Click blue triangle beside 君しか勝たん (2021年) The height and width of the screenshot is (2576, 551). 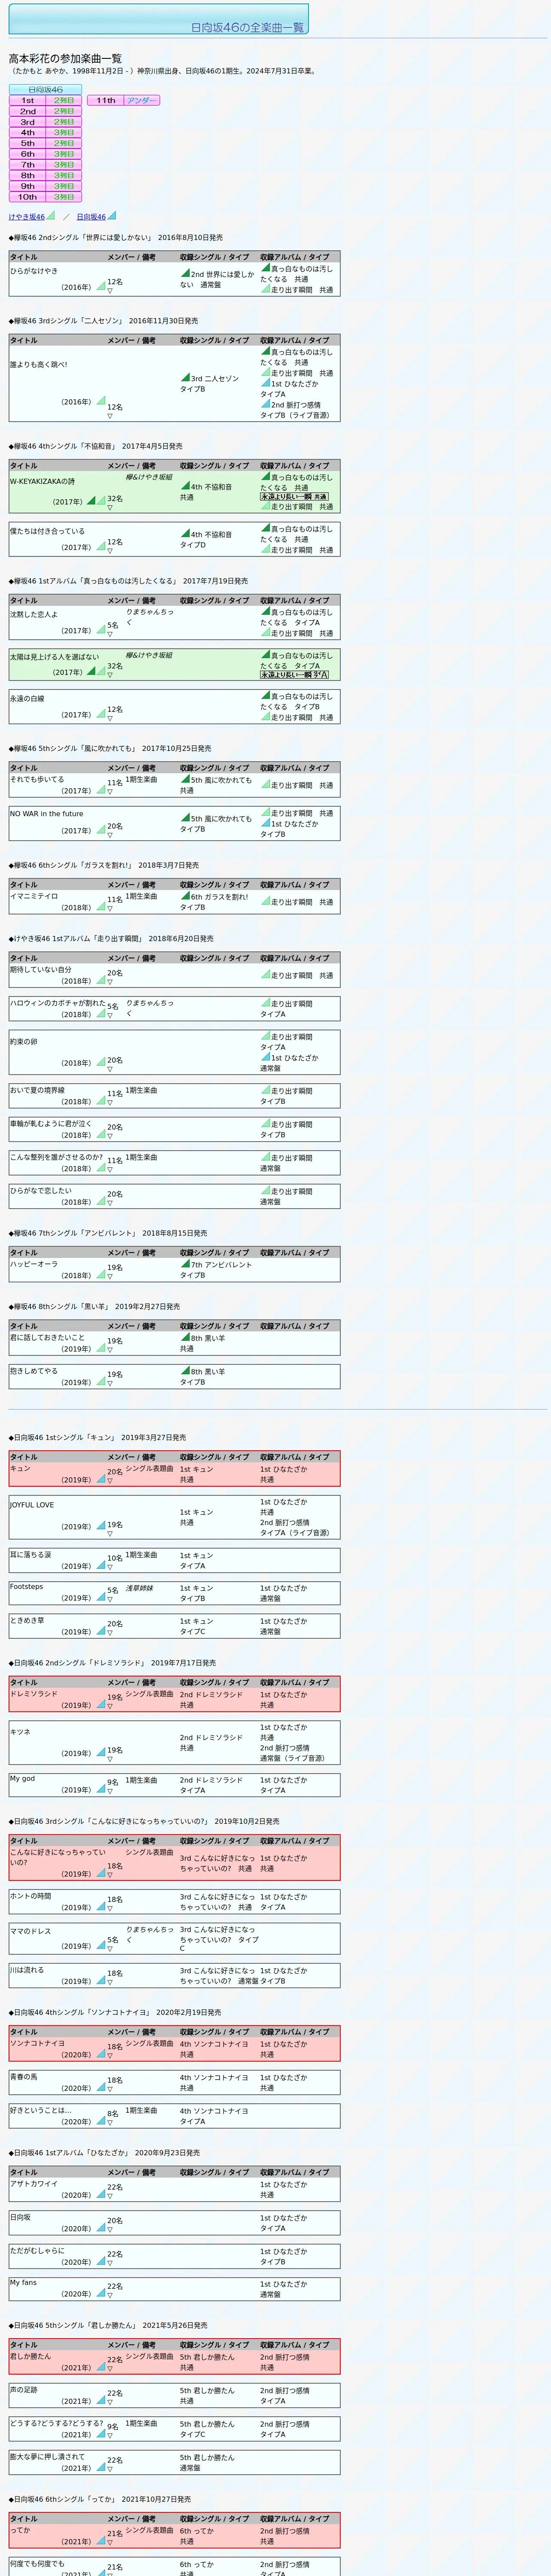[x=101, y=2367]
